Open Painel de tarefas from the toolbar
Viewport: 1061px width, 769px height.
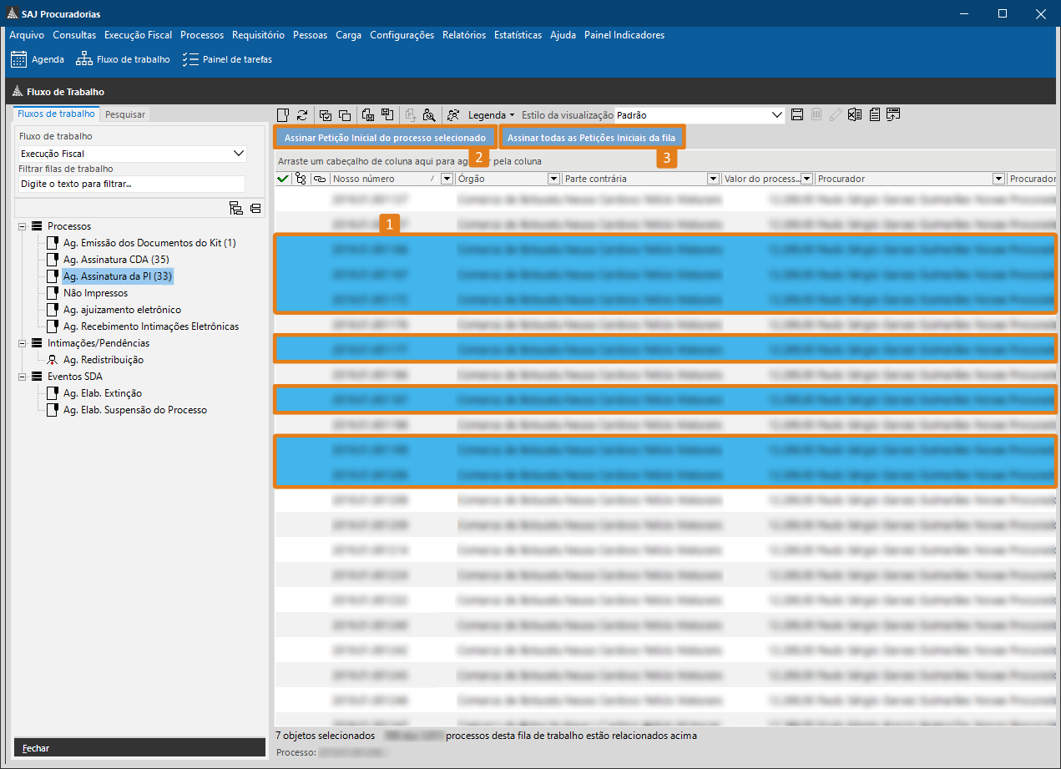228,59
